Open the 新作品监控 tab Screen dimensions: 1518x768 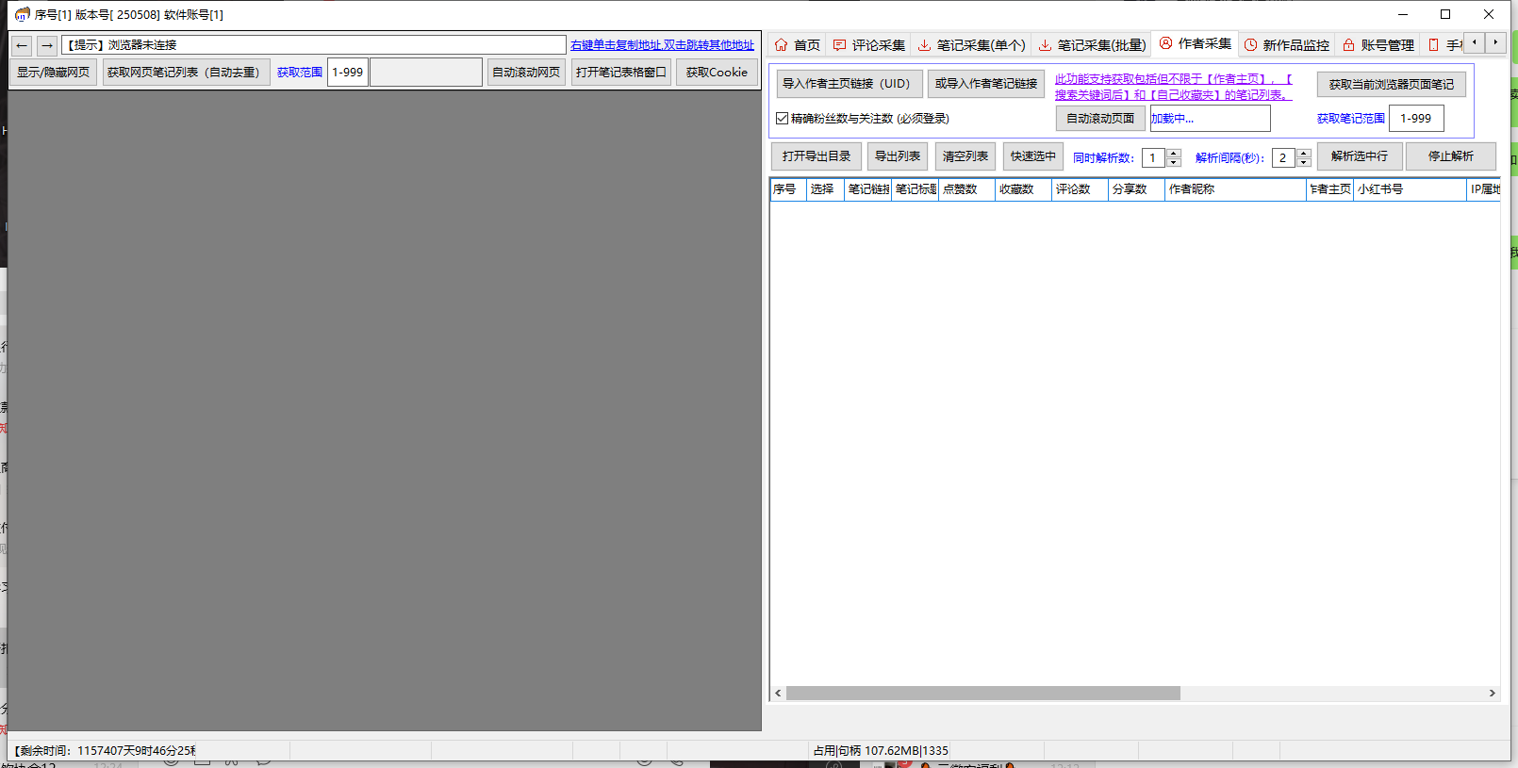pyautogui.click(x=1286, y=44)
